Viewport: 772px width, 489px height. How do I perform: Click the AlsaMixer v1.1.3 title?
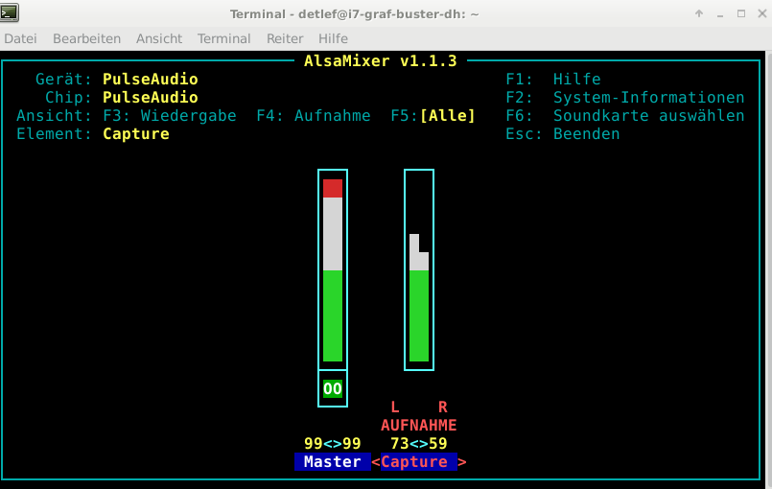tap(381, 61)
